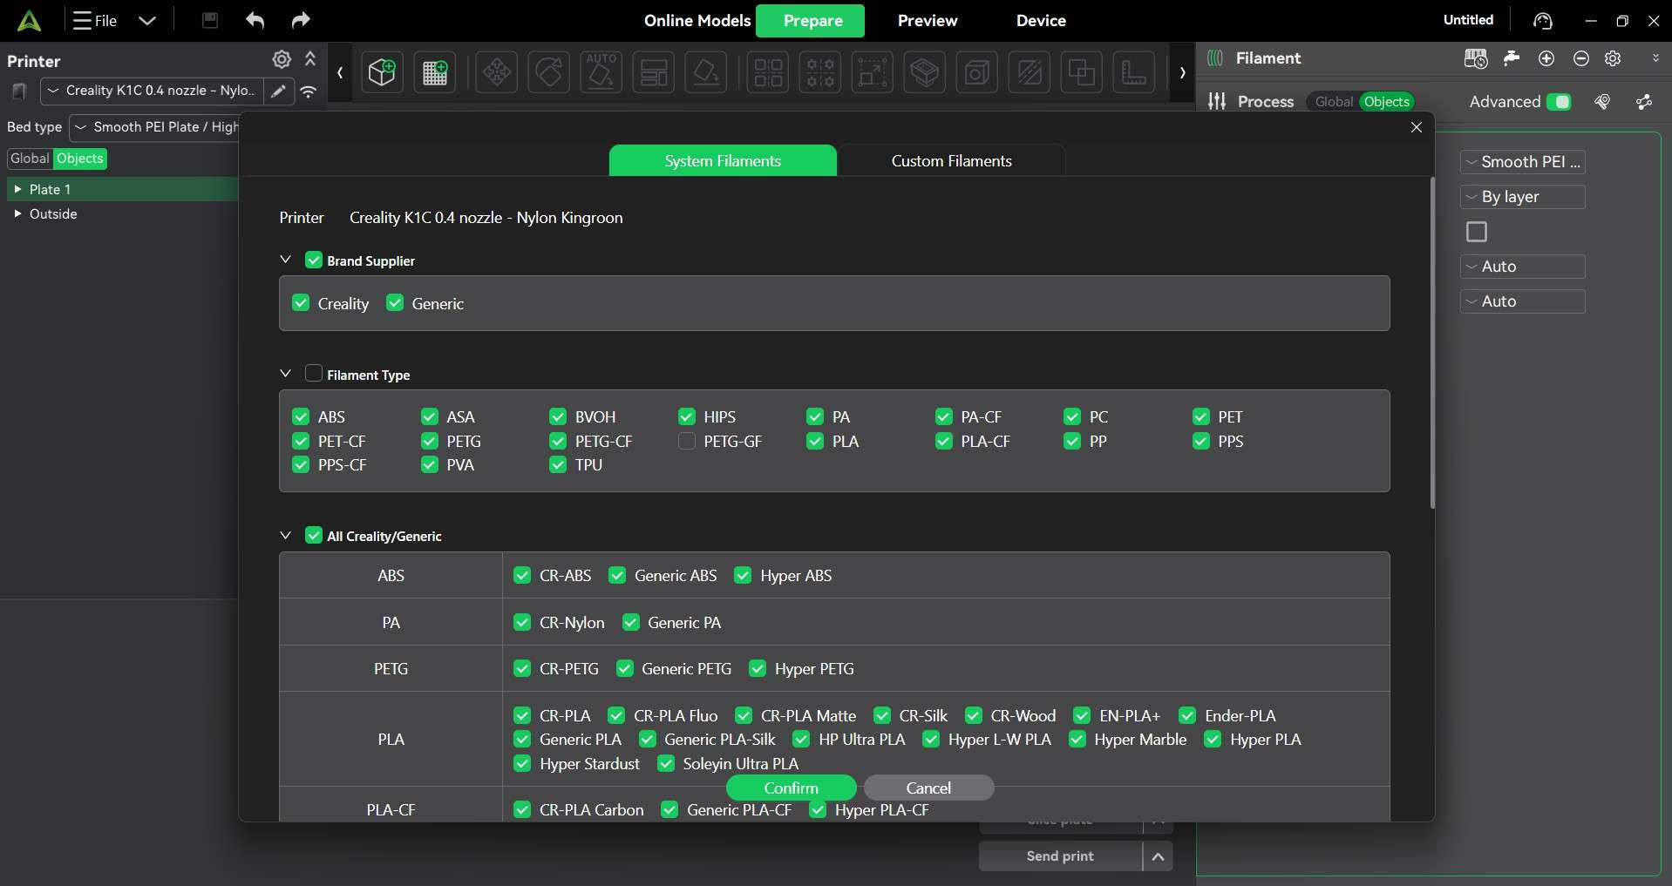The image size is (1672, 886).
Task: Close the filament selection dialog
Action: click(x=1417, y=127)
